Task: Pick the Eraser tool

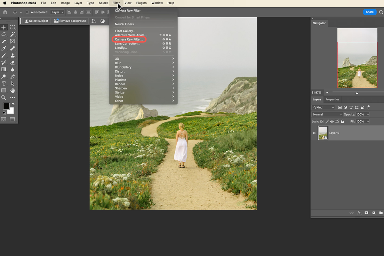Action: tap(12, 63)
